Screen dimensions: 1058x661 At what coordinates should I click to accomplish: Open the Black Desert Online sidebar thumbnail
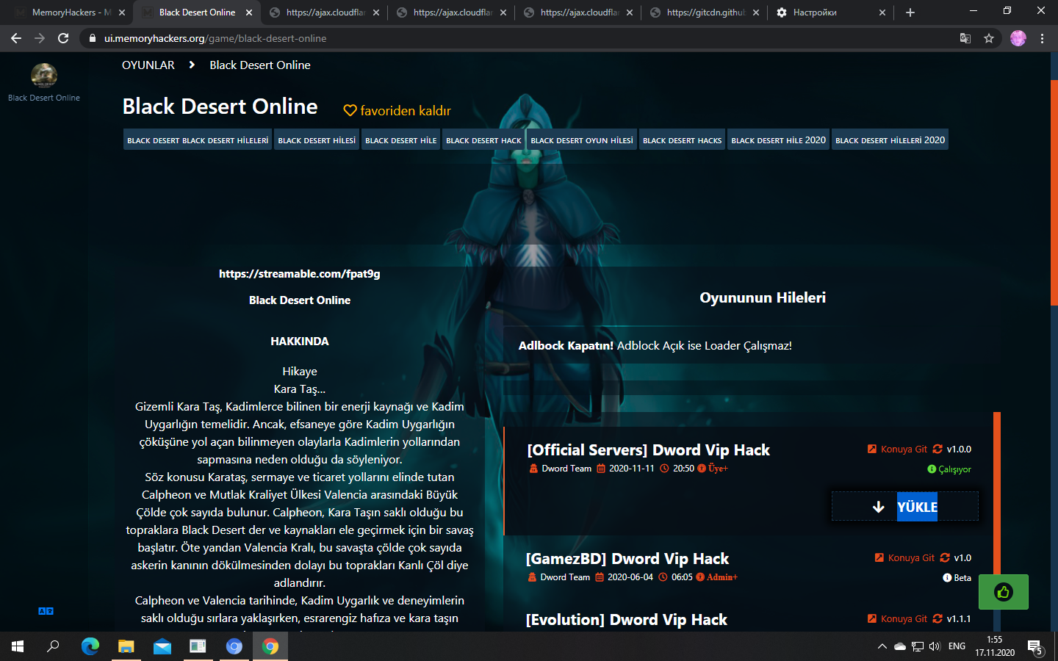coord(44,75)
